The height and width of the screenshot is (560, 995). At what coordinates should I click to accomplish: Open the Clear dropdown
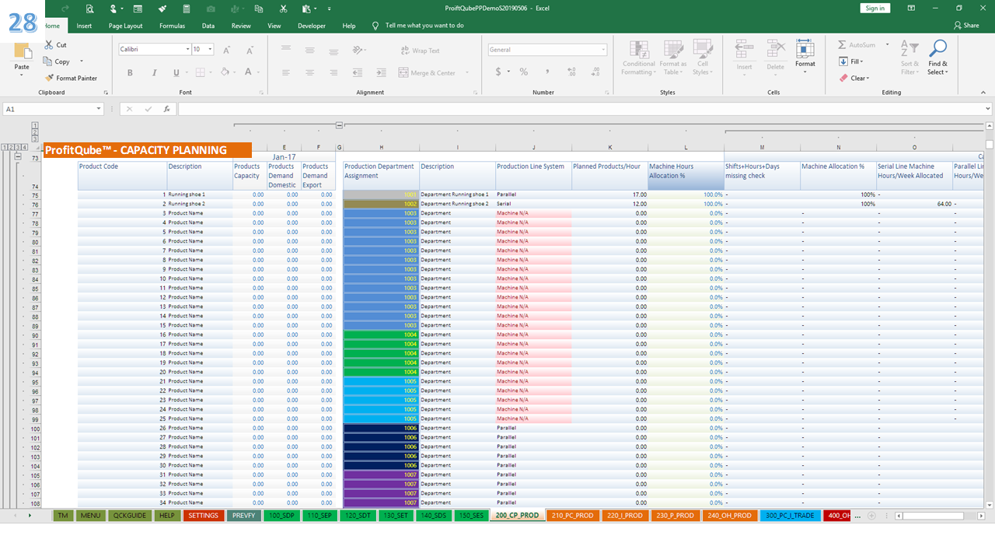click(x=854, y=78)
